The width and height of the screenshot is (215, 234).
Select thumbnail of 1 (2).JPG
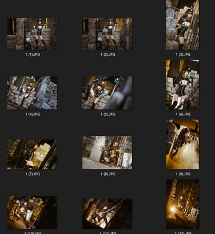[x=107, y=34]
